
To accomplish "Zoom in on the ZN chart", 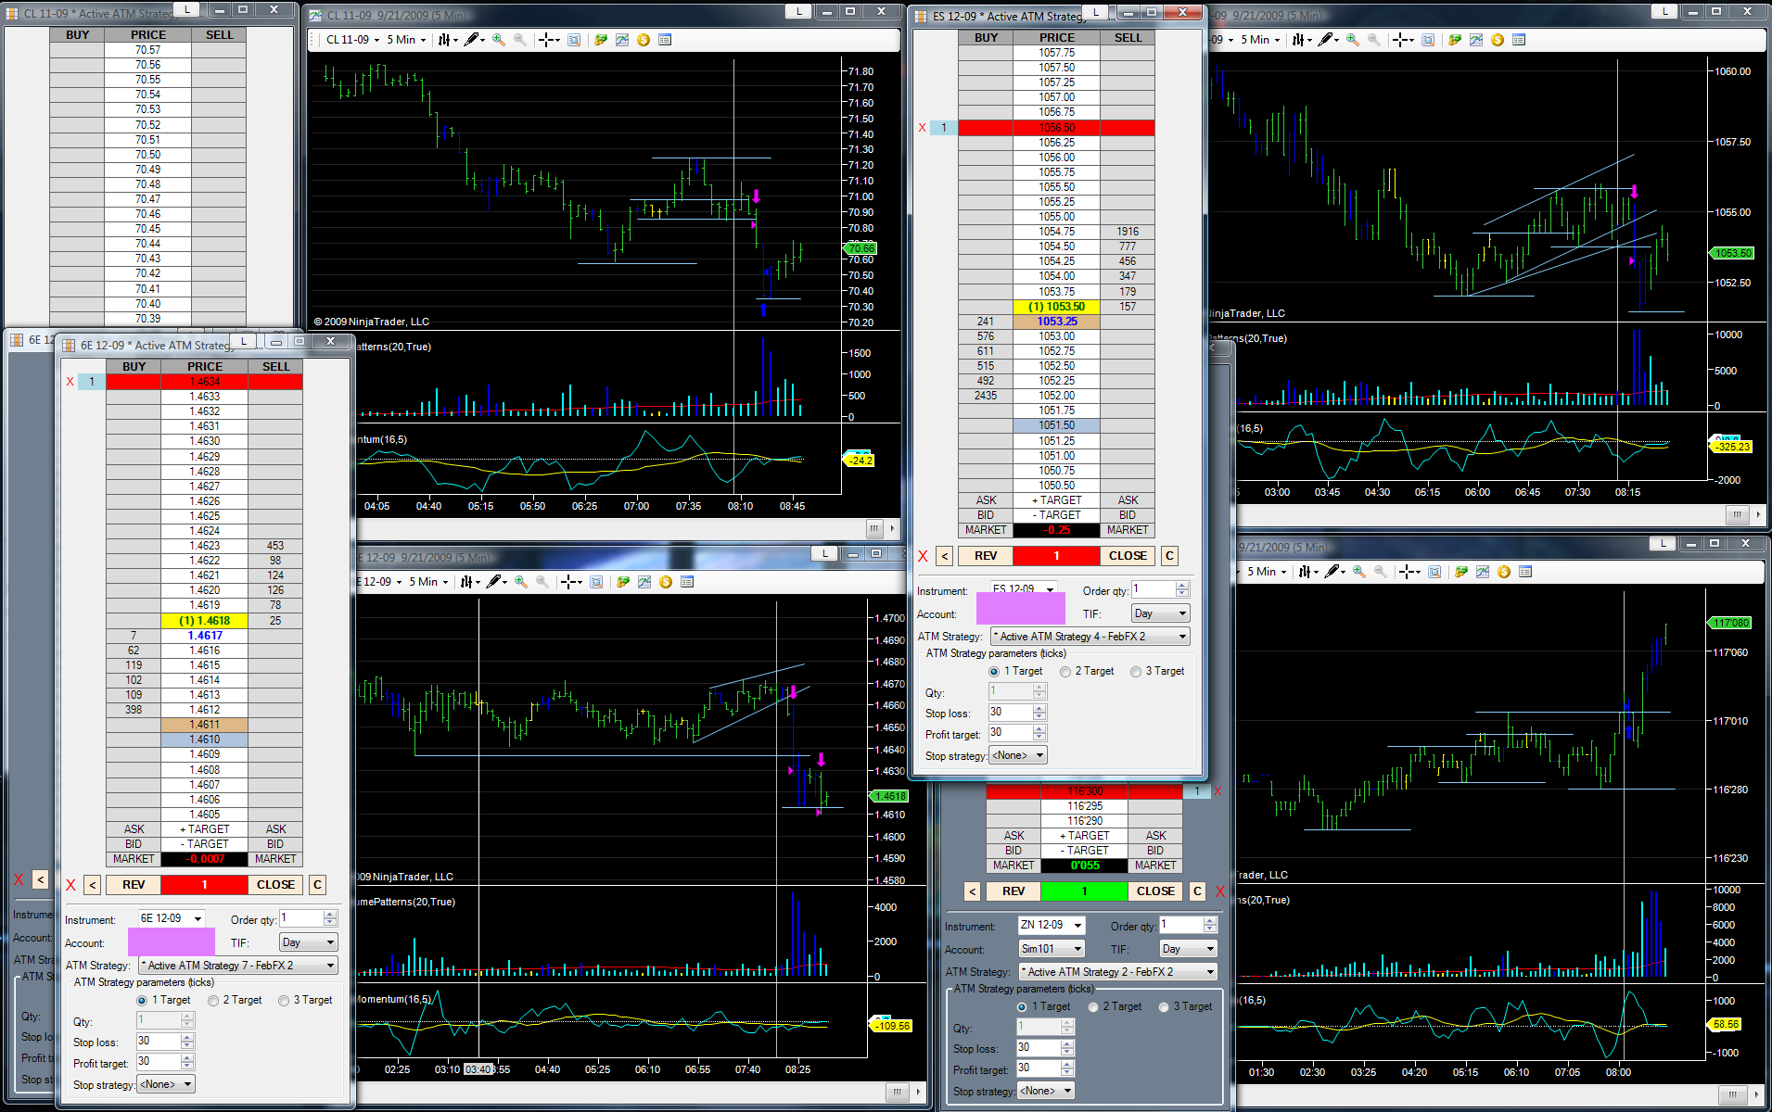I will pyautogui.click(x=1359, y=572).
